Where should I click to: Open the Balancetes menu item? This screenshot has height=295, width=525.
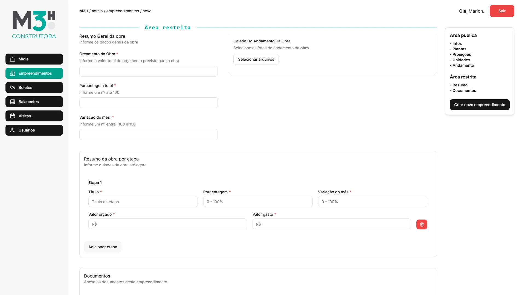point(34,102)
